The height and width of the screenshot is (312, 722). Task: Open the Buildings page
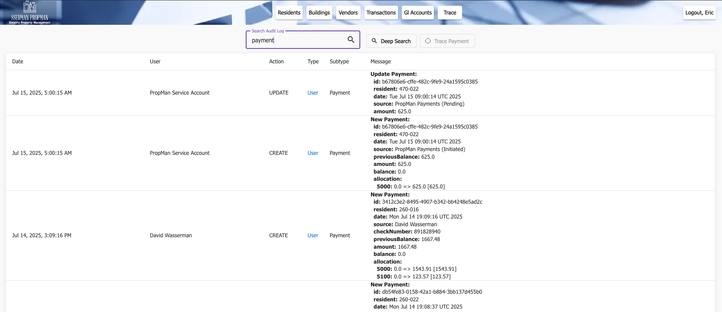click(x=319, y=13)
